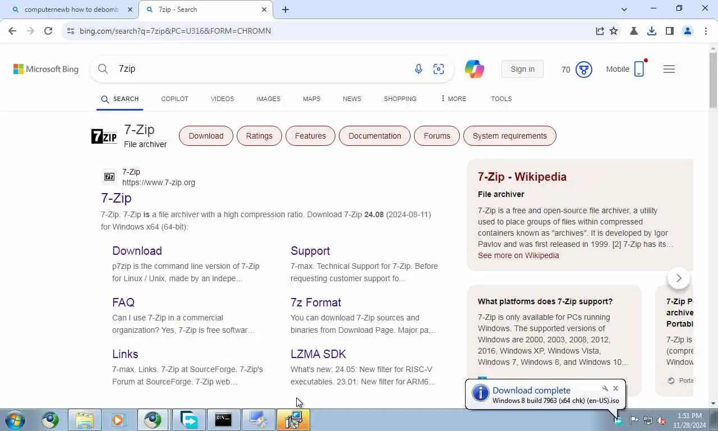Reload the Bing search page
The height and width of the screenshot is (431, 718).
[x=48, y=31]
